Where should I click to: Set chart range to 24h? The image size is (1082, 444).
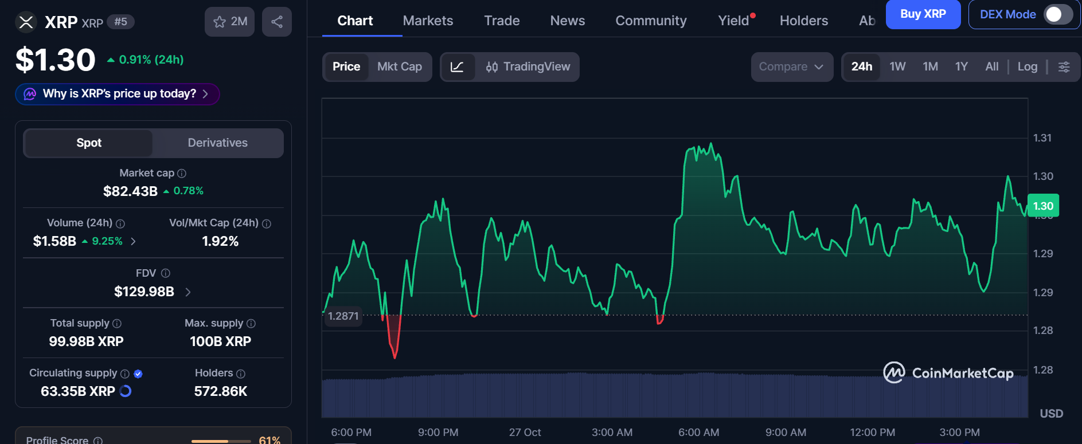coord(862,67)
